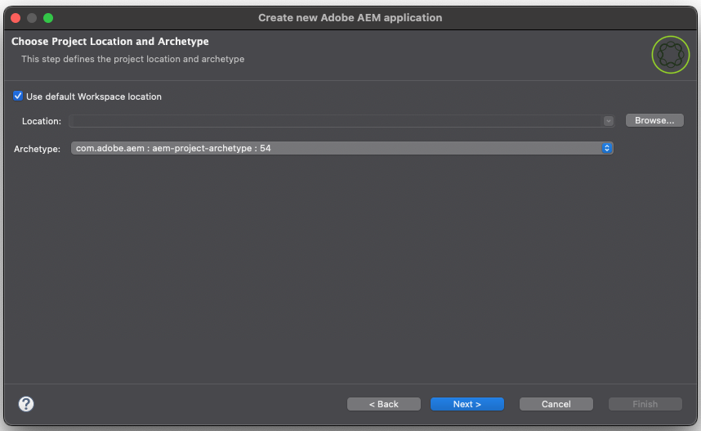Click the "Location:" field label
The image size is (701, 431).
pos(42,121)
